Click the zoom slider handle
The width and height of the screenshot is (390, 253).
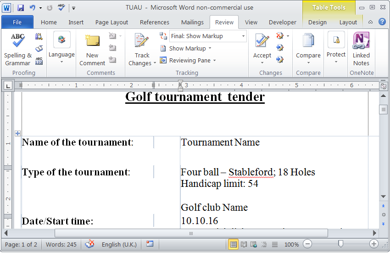click(340, 245)
